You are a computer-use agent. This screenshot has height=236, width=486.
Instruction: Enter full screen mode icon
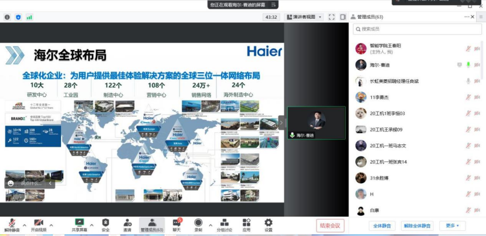pos(332,17)
